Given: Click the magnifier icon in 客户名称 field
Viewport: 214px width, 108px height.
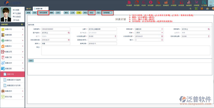Looking at the screenshot, I should [x=69, y=32].
